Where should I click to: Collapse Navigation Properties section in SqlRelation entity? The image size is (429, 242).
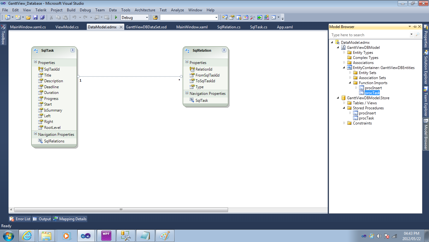(187, 93)
